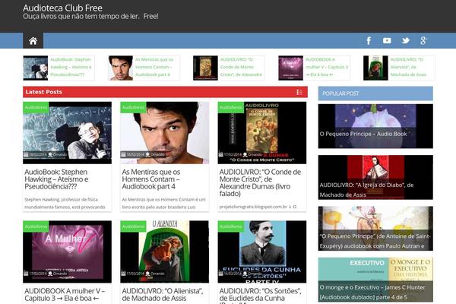Open the O Alienista post image
The width and height of the screenshot is (456, 304).
click(x=165, y=252)
